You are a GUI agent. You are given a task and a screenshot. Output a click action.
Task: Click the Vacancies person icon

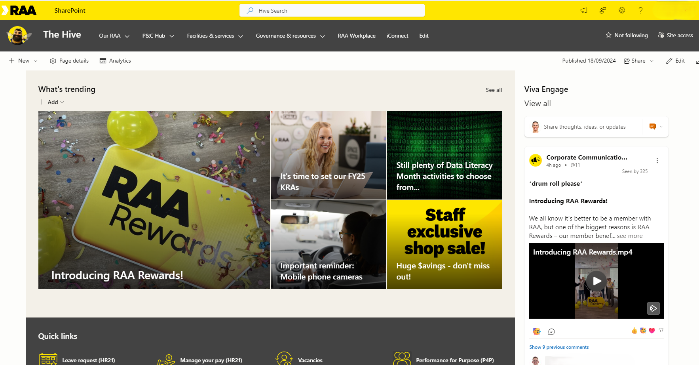coord(284,359)
